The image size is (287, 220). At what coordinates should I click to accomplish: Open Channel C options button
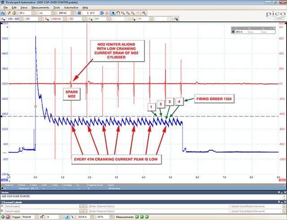[x=91, y=19]
